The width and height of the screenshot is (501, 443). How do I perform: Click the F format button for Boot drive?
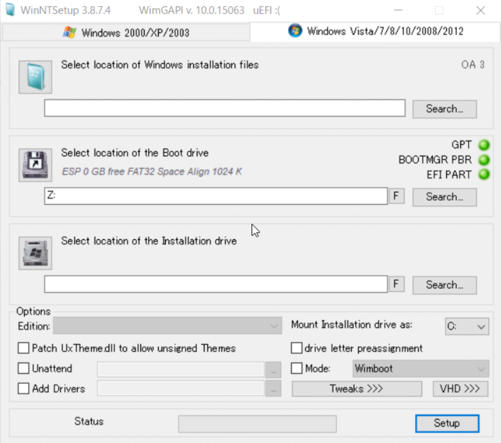(396, 196)
